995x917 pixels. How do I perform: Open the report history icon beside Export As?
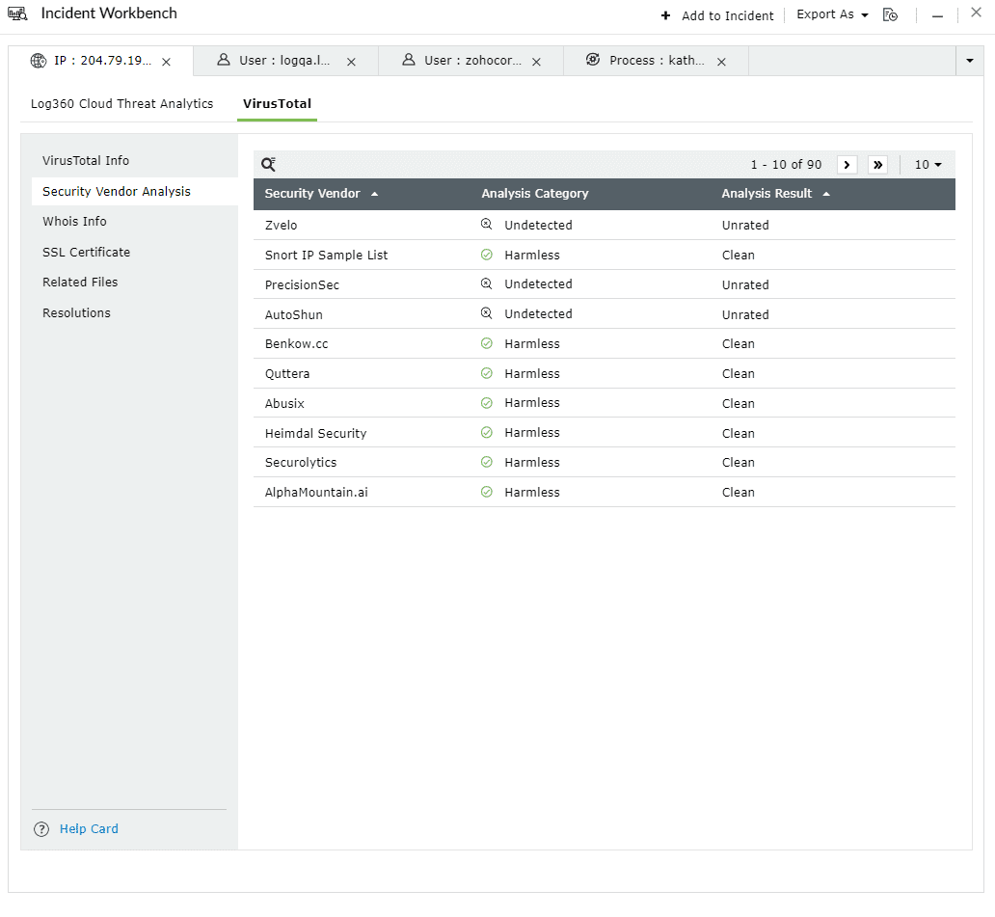[890, 14]
